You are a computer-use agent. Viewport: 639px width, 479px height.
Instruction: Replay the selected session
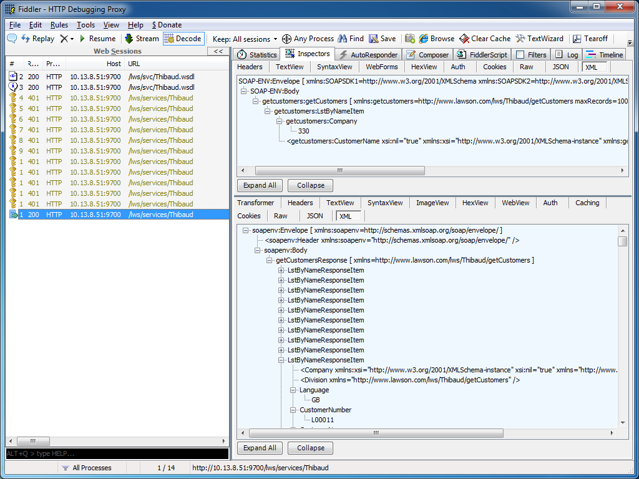38,39
